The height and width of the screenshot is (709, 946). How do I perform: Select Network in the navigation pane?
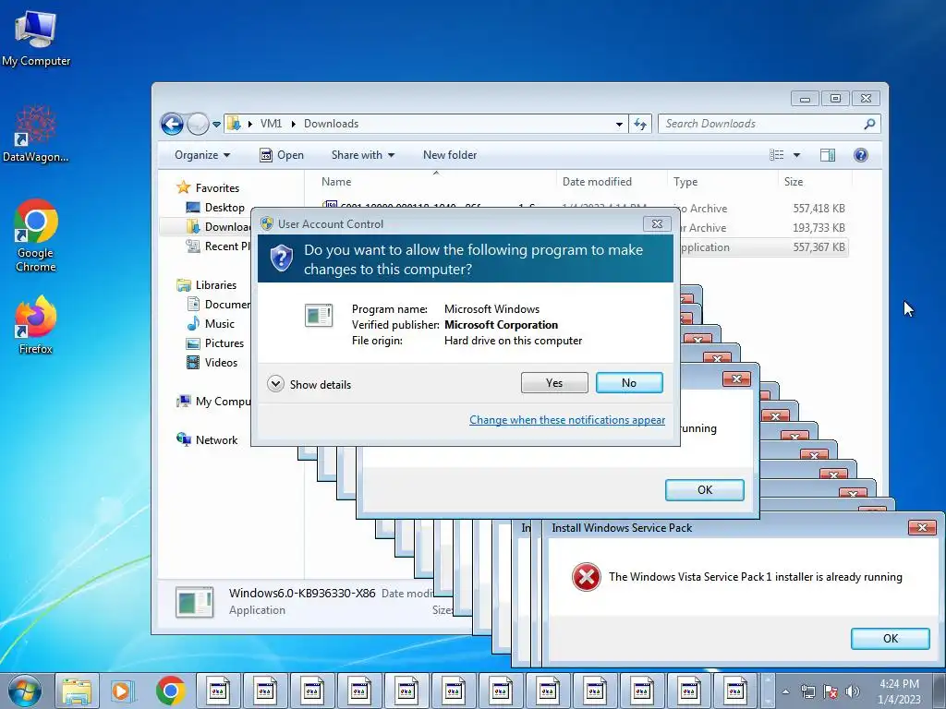point(206,439)
